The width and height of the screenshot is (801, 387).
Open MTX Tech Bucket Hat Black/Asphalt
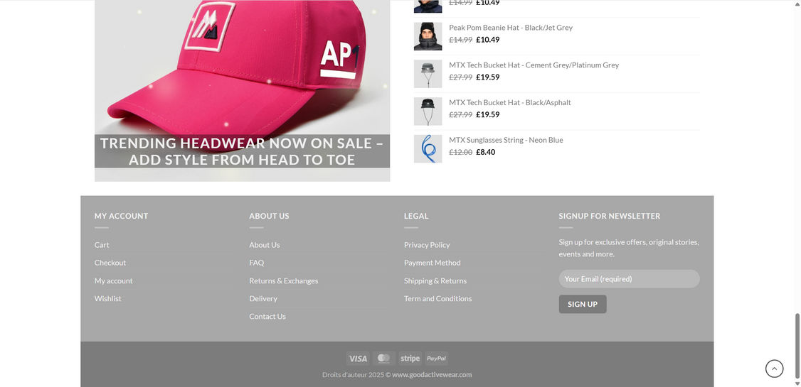click(510, 102)
